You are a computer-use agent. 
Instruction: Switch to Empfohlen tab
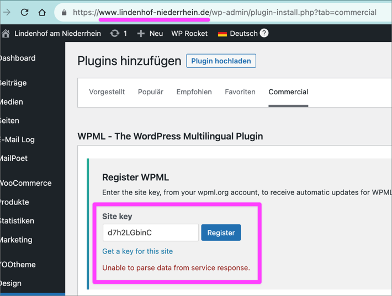tap(194, 92)
